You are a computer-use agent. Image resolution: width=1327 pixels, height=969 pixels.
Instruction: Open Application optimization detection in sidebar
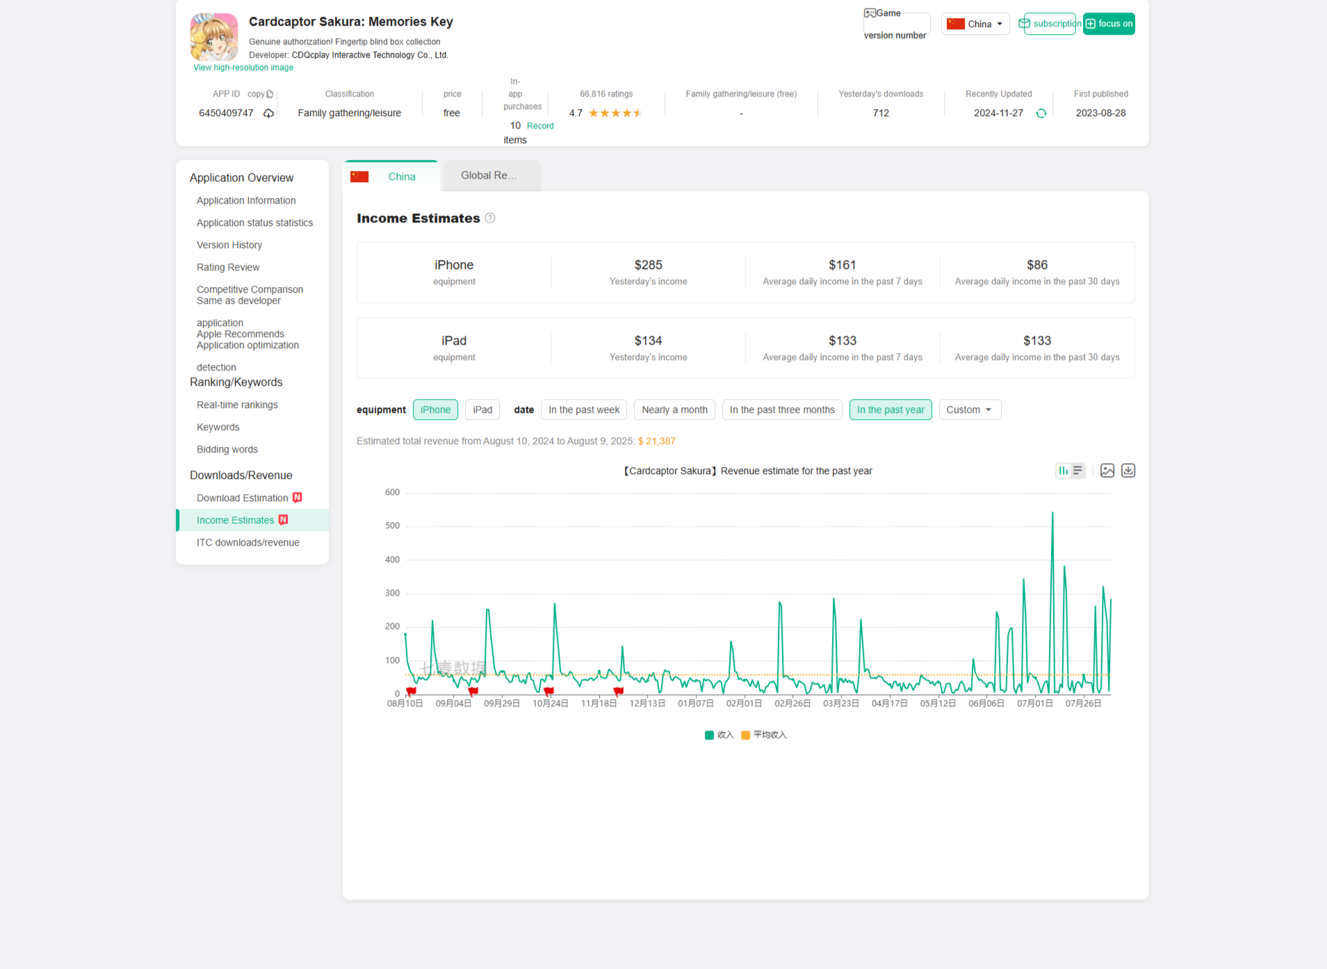[x=247, y=356]
